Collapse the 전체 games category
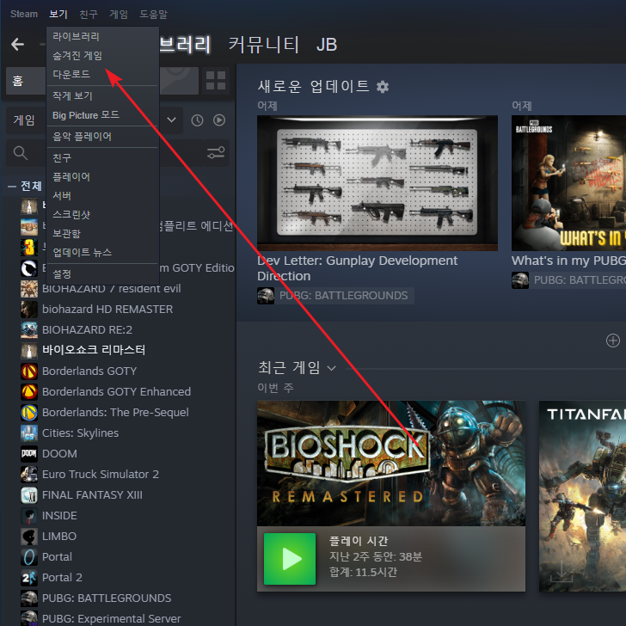The height and width of the screenshot is (626, 626). pos(12,187)
